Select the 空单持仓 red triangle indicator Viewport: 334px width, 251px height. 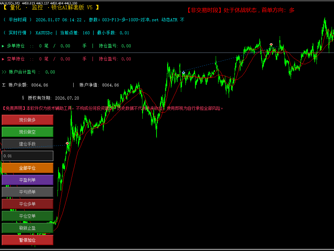(x=3, y=59)
